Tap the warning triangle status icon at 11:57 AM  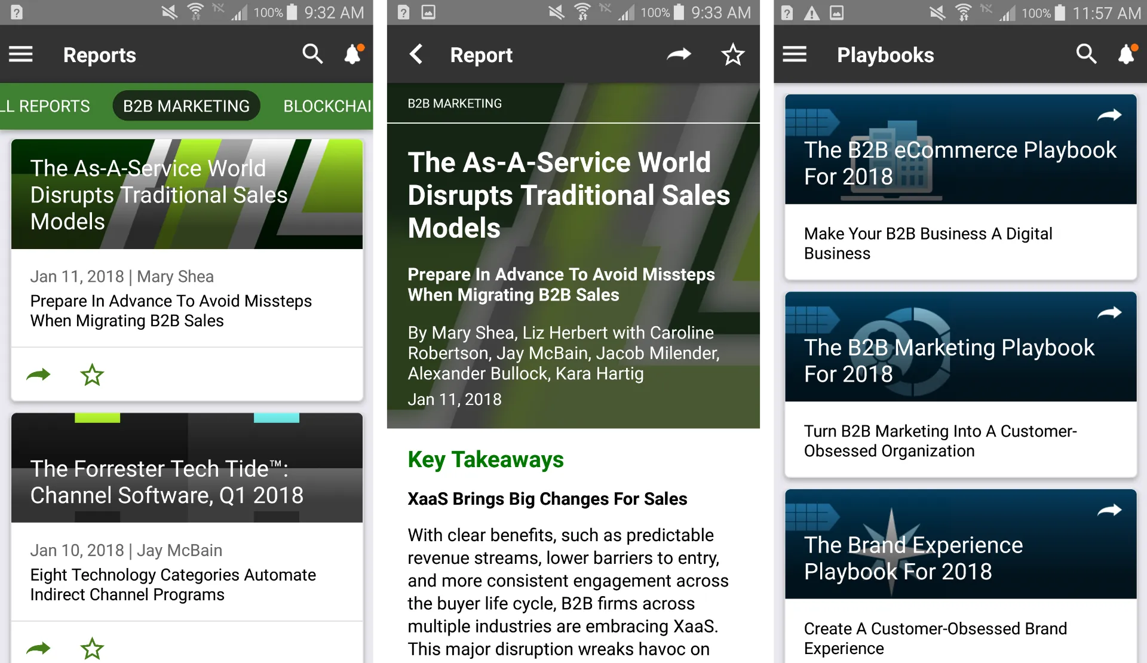pyautogui.click(x=811, y=13)
